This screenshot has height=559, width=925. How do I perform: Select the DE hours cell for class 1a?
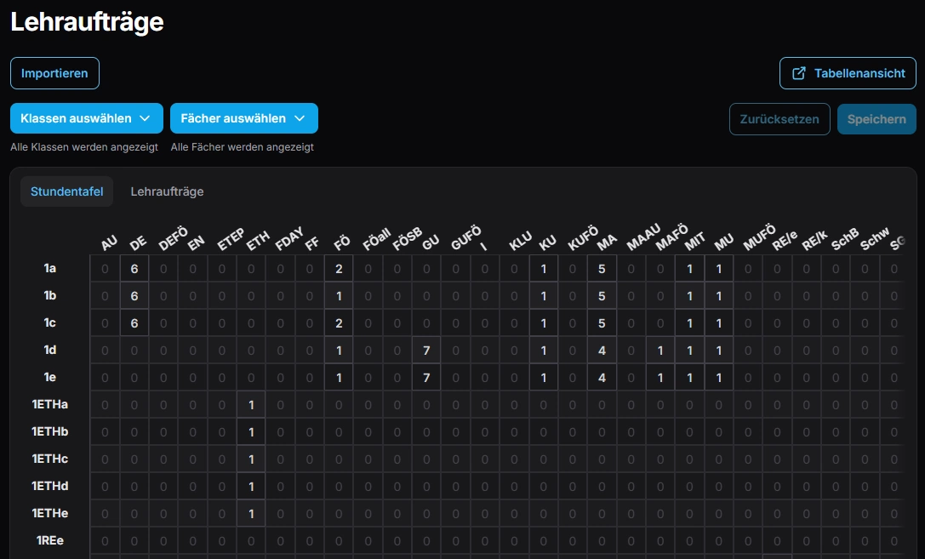pyautogui.click(x=134, y=269)
